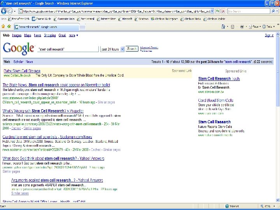Expand the command bar chevron overflow
This screenshot has height=210, width=280.
pos(278,24)
